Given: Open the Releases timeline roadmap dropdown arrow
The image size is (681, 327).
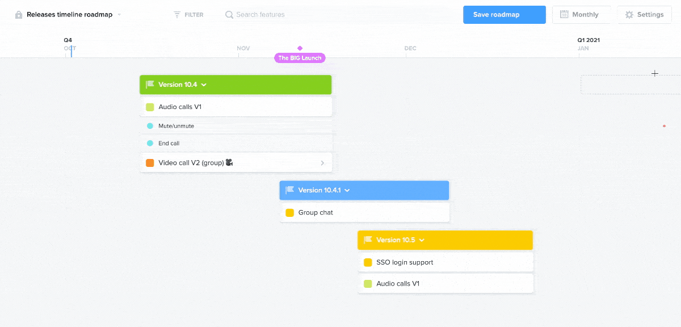Looking at the screenshot, I should (x=119, y=15).
